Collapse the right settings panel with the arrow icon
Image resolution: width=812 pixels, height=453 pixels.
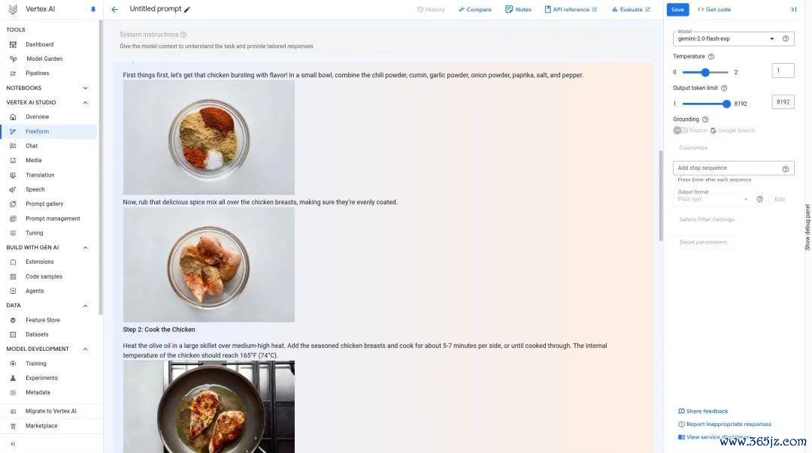793,9
